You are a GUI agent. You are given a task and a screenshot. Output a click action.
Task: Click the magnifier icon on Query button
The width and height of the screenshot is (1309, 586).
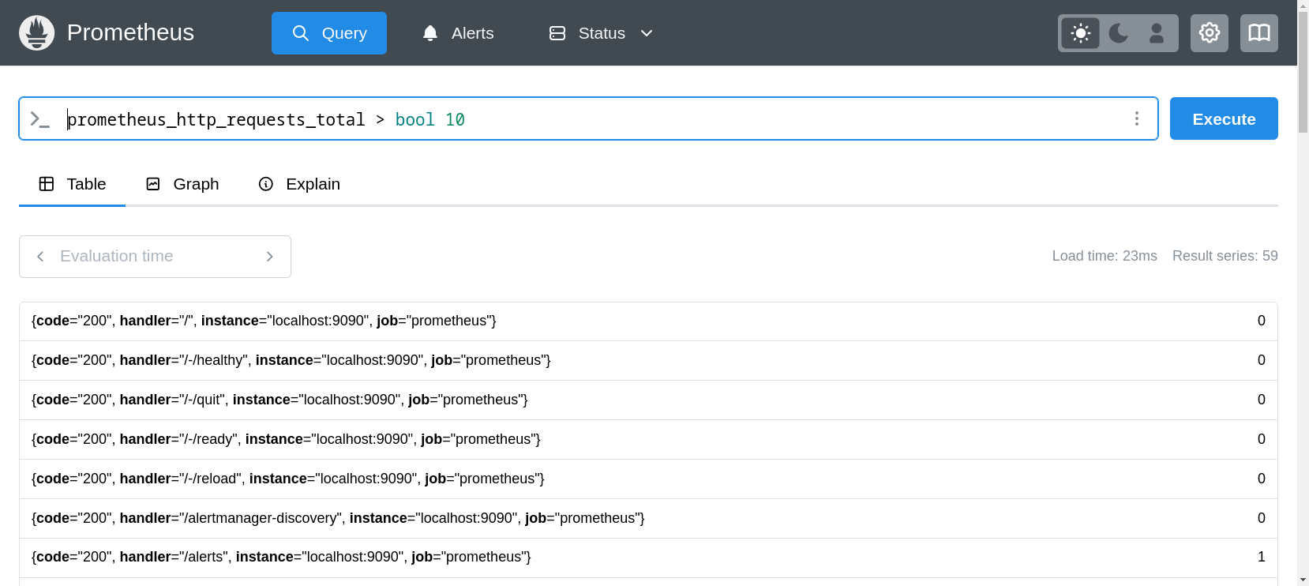[301, 33]
